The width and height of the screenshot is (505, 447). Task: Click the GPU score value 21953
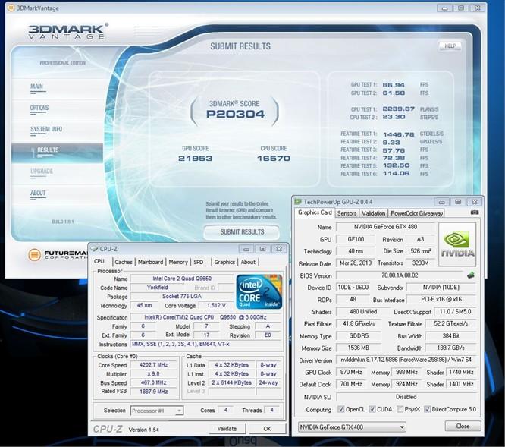[195, 159]
